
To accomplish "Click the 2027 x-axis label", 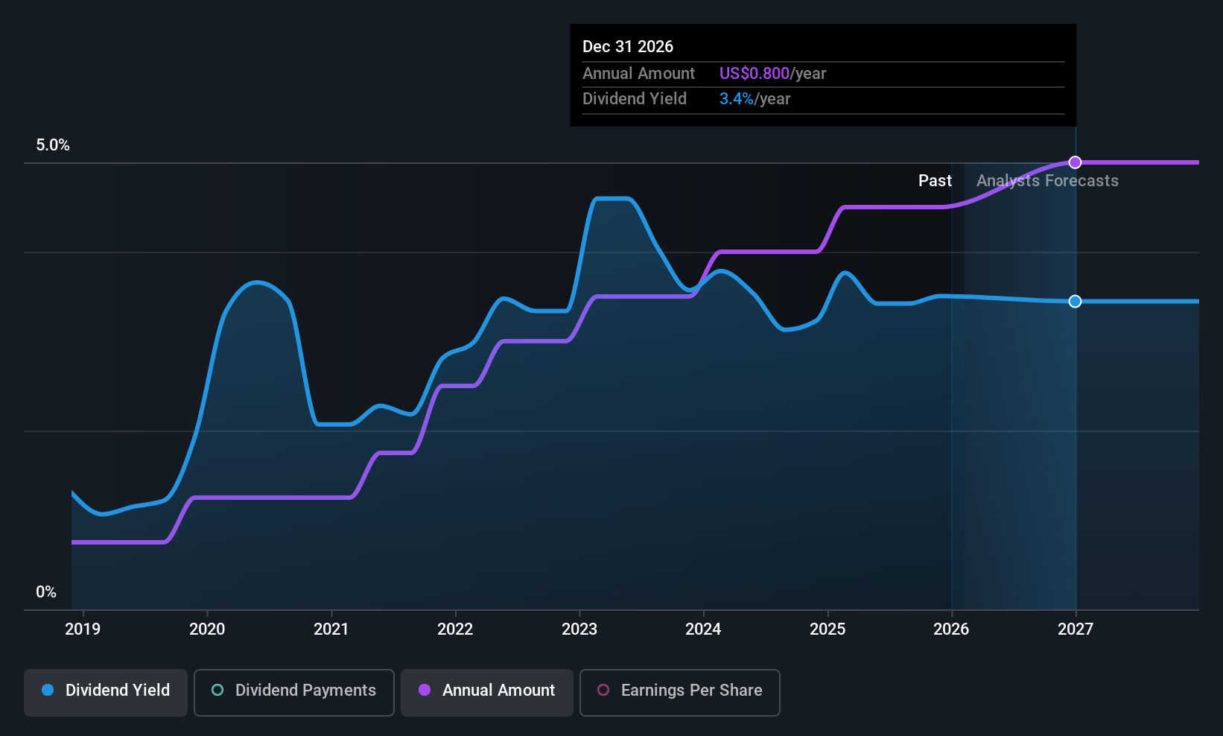I will point(1076,629).
